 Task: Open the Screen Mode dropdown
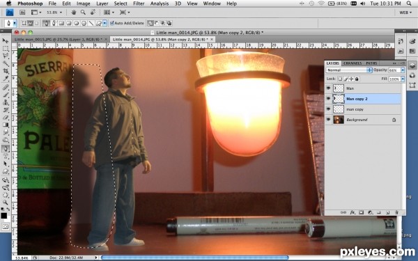point(125,13)
